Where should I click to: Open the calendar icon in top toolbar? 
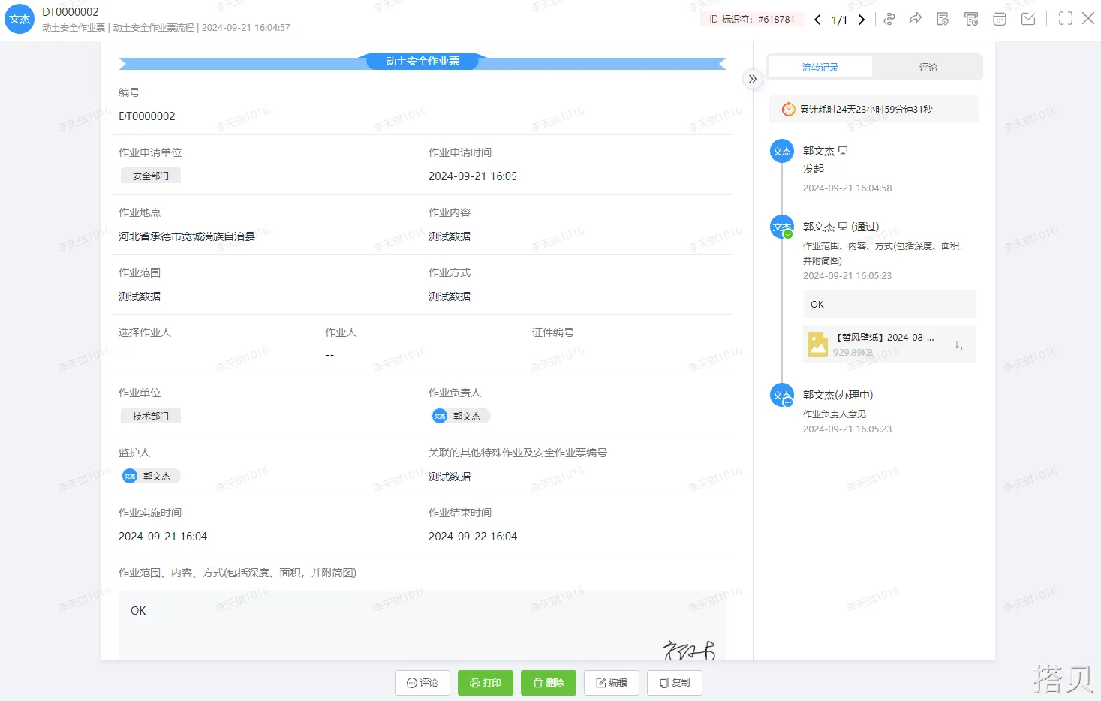tap(1000, 19)
